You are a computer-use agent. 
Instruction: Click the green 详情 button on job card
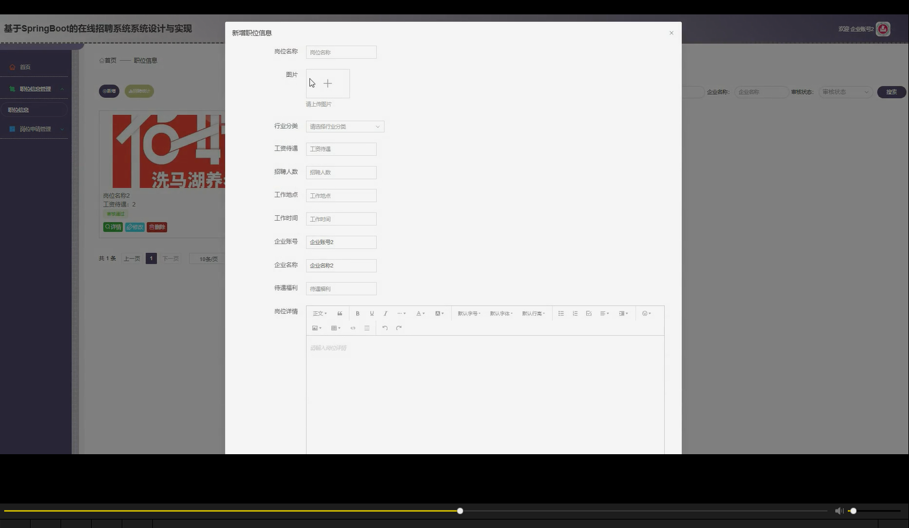click(113, 227)
